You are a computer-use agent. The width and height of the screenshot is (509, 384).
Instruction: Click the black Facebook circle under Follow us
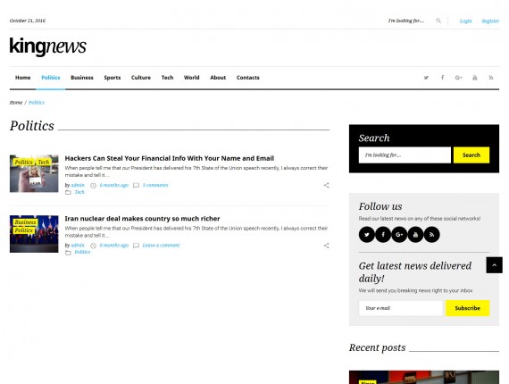[x=383, y=234]
